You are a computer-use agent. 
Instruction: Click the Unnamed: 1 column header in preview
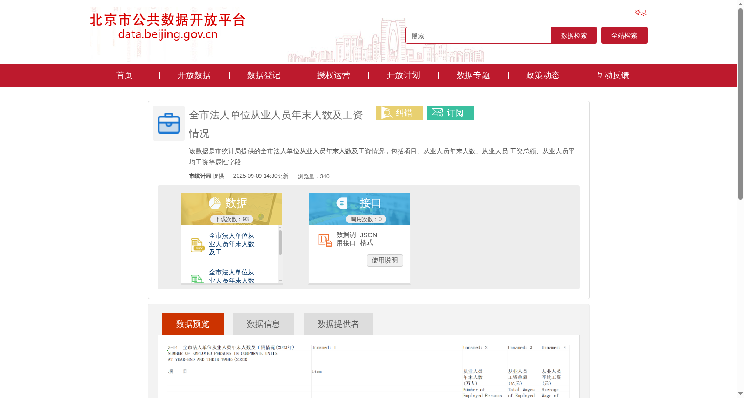(x=324, y=347)
